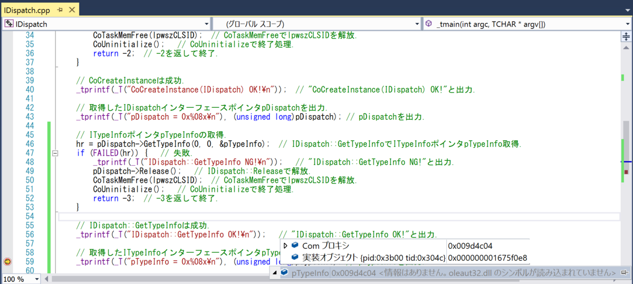Viewport: 633px width, 284px height.
Task: Click the pTypeInfo name in the datatip
Action: point(310,273)
